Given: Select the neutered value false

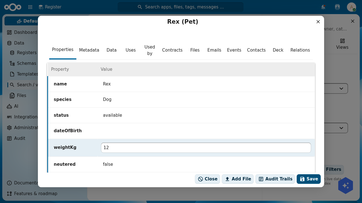Looking at the screenshot, I should pyautogui.click(x=108, y=164).
